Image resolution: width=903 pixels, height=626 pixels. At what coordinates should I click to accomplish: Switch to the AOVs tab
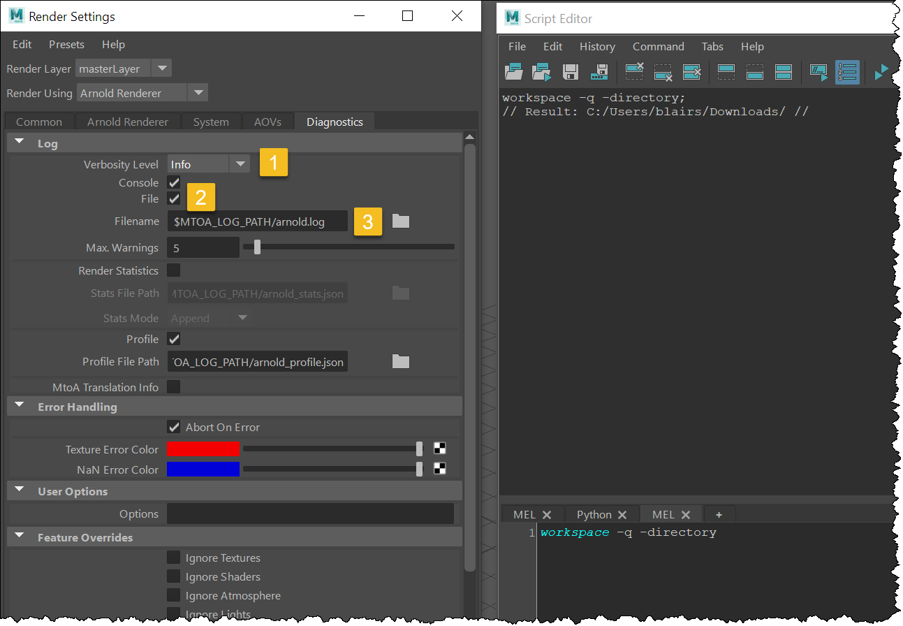[267, 121]
